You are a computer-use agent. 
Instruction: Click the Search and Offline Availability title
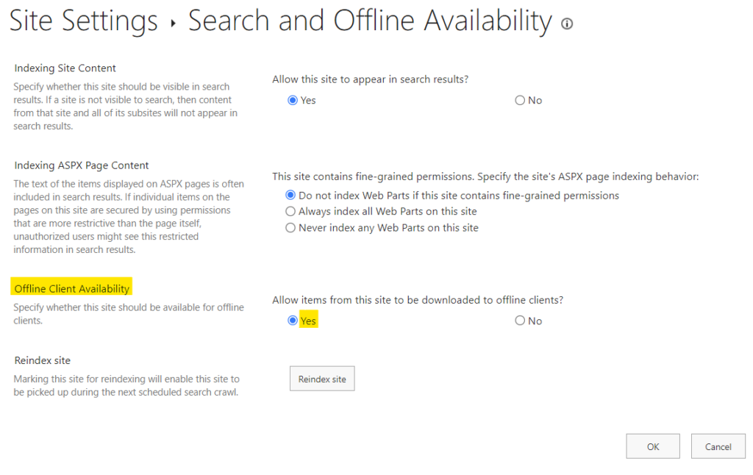(x=368, y=21)
